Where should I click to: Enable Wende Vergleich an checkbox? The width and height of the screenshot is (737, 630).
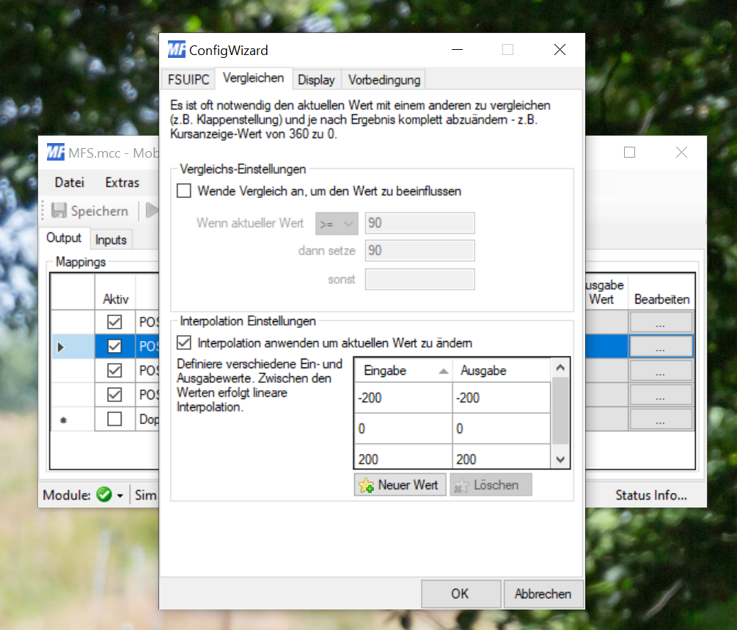[184, 191]
